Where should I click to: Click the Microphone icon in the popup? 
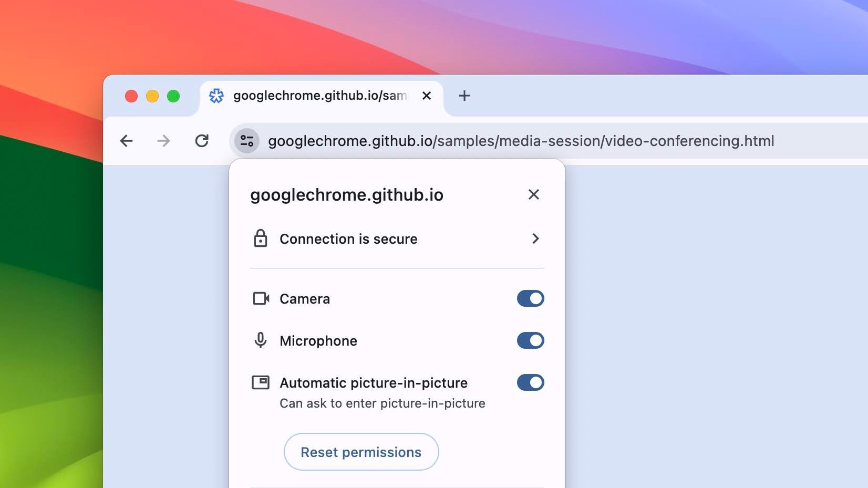pyautogui.click(x=261, y=340)
